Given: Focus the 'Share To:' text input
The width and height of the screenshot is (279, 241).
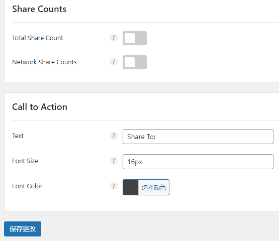Looking at the screenshot, I should 198,137.
